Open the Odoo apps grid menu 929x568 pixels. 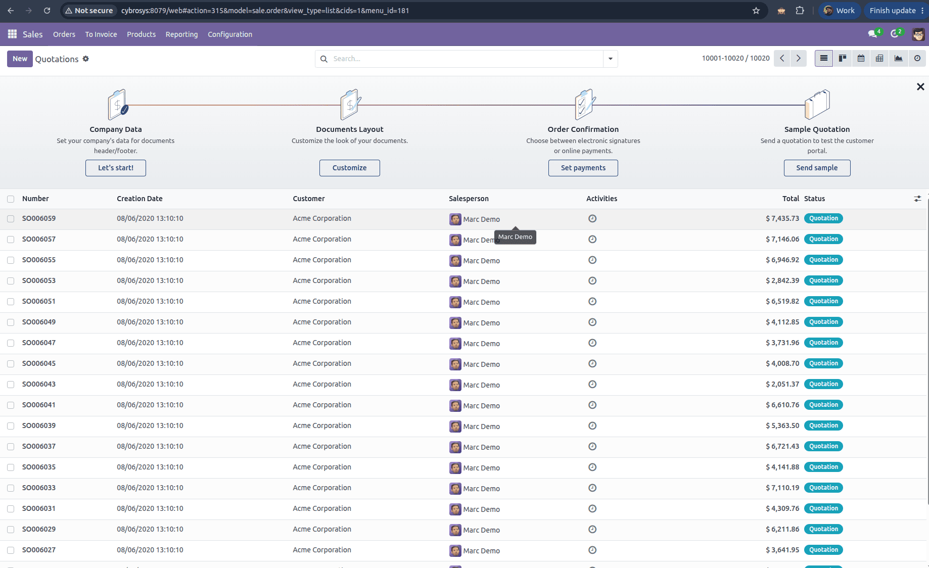tap(12, 34)
